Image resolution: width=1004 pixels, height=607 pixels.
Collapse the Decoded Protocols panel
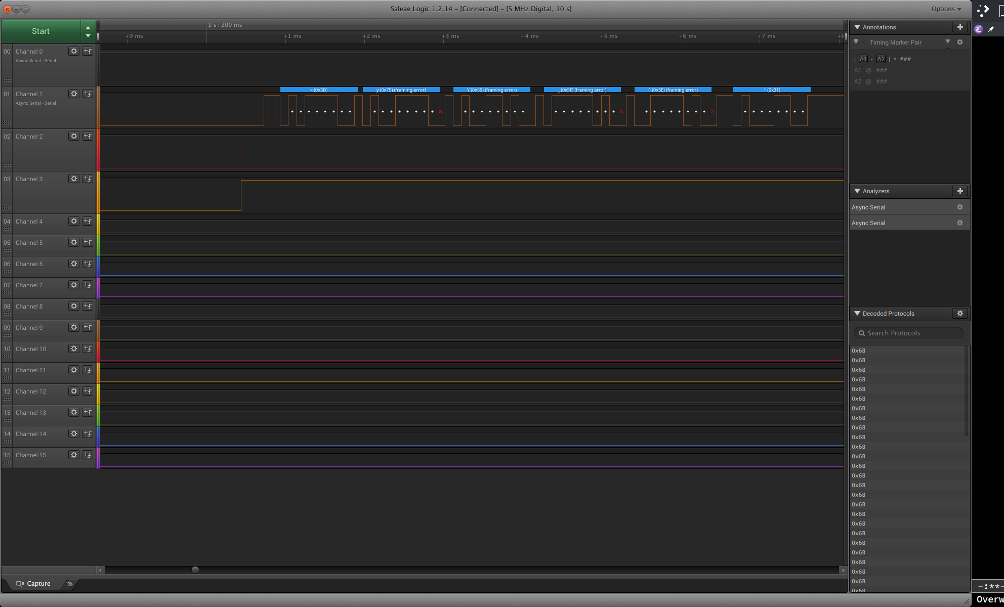point(857,313)
